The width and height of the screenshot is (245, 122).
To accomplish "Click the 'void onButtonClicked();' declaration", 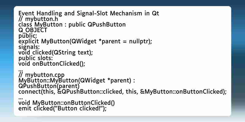I will pos(52,64).
